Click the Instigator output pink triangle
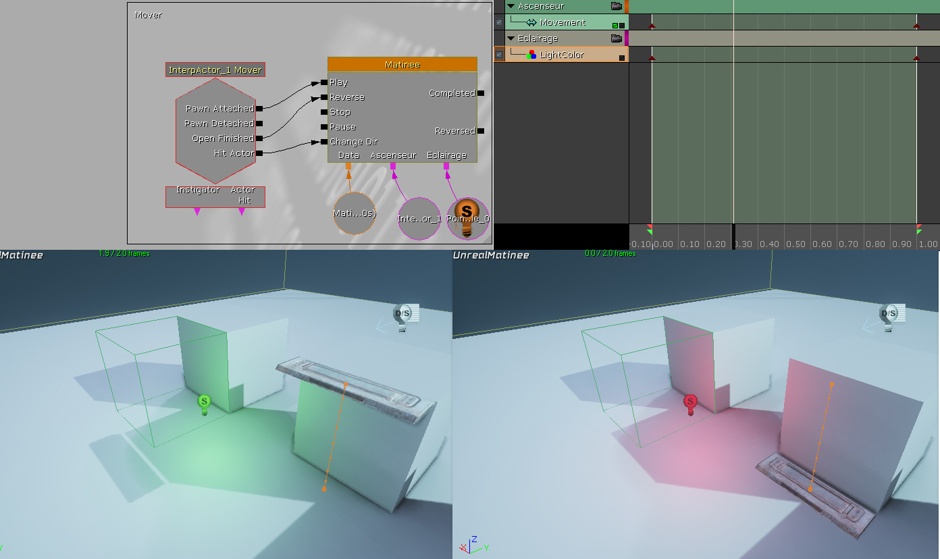 197,211
